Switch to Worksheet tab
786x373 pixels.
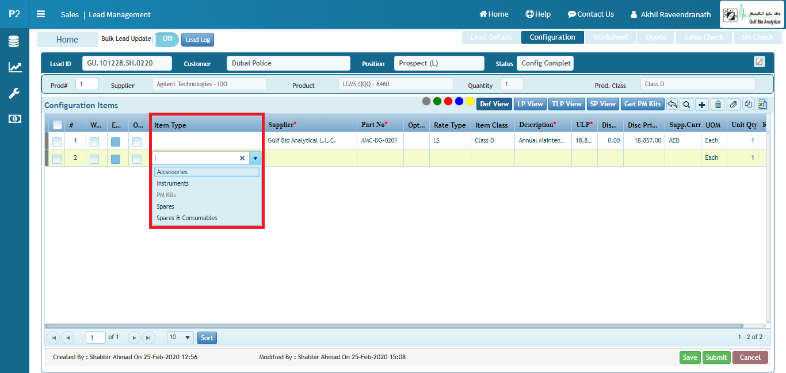point(611,37)
